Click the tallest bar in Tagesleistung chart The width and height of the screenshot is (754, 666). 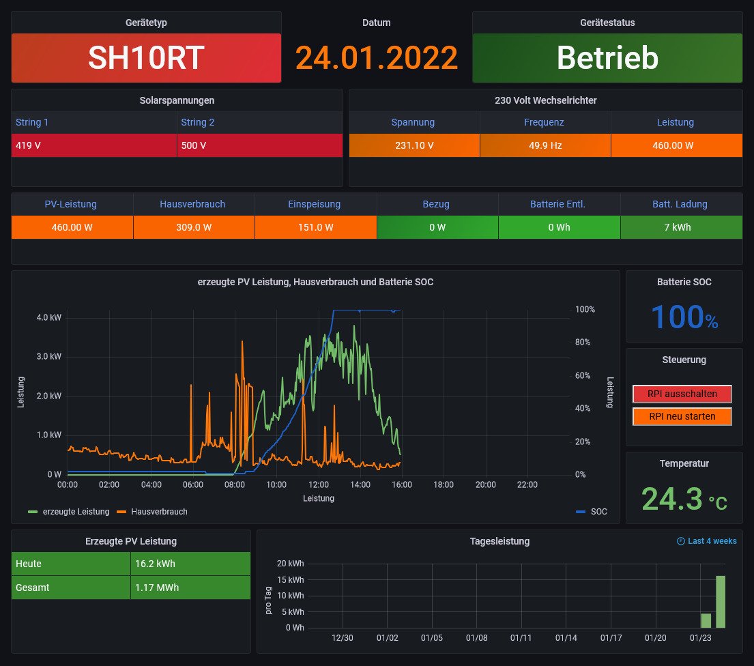pyautogui.click(x=720, y=602)
